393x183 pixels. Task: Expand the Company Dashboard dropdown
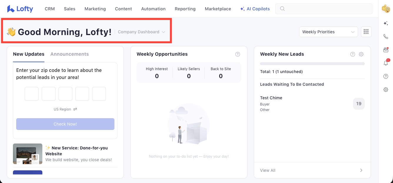[141, 32]
